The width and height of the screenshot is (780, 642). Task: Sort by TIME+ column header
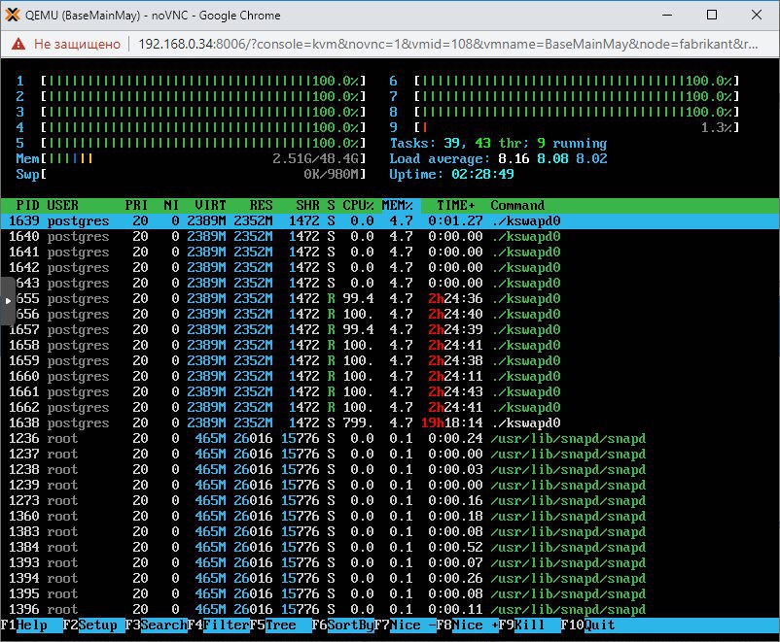tap(456, 205)
